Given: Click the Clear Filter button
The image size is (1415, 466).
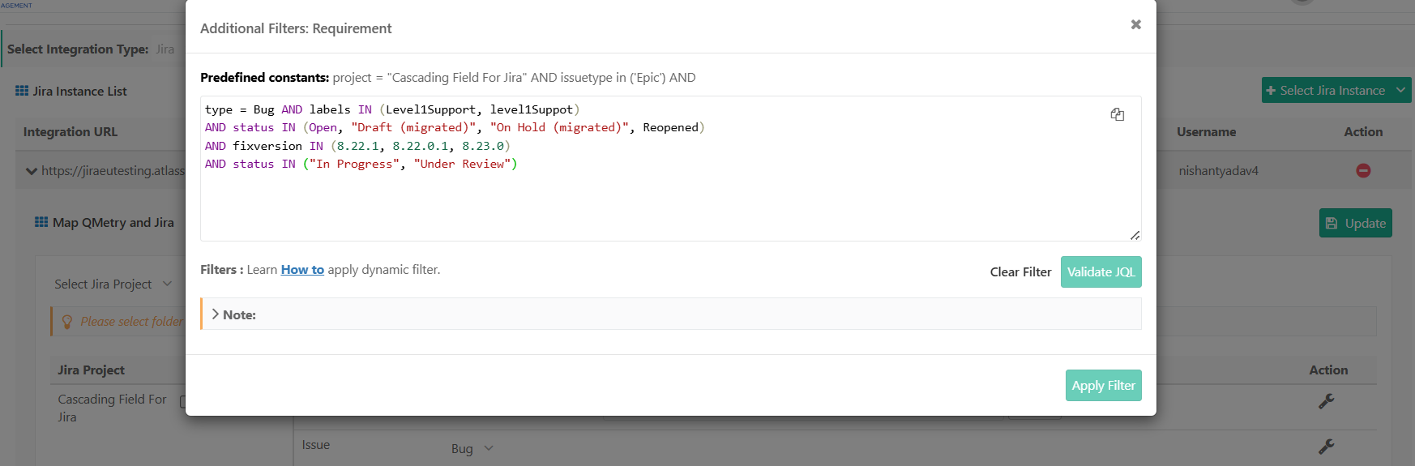Looking at the screenshot, I should [x=1020, y=272].
